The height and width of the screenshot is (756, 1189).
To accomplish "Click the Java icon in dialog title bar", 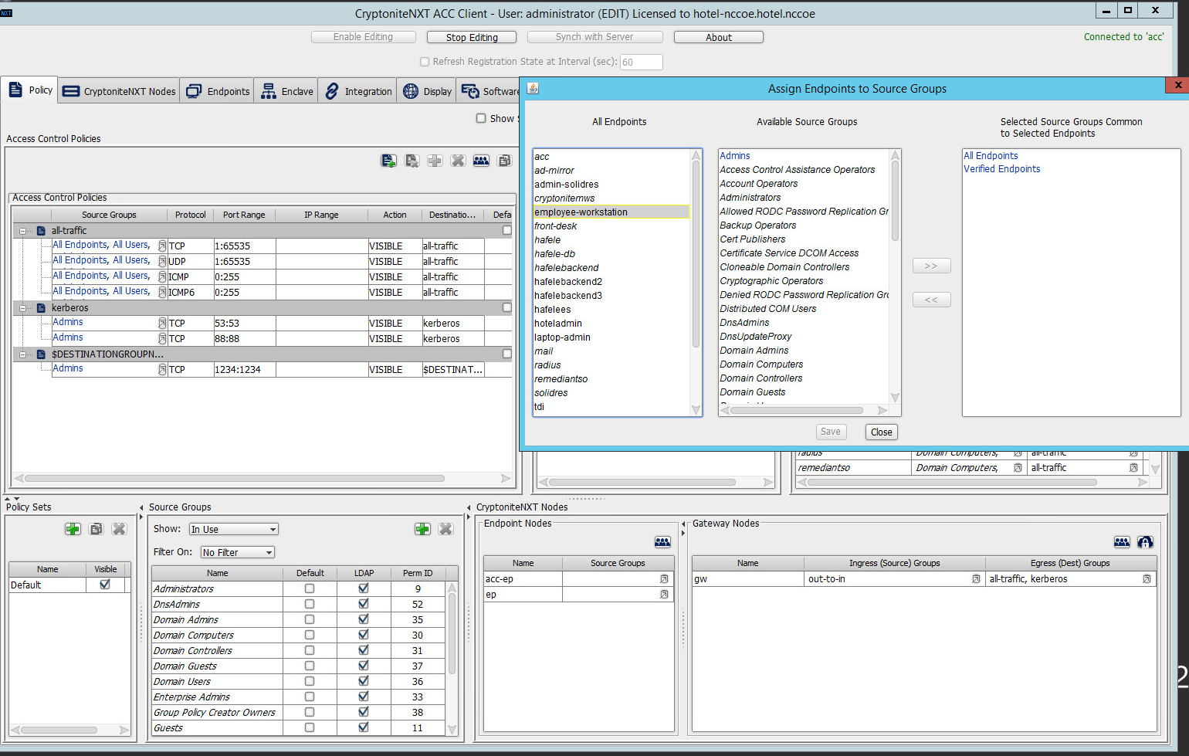I will pyautogui.click(x=533, y=89).
